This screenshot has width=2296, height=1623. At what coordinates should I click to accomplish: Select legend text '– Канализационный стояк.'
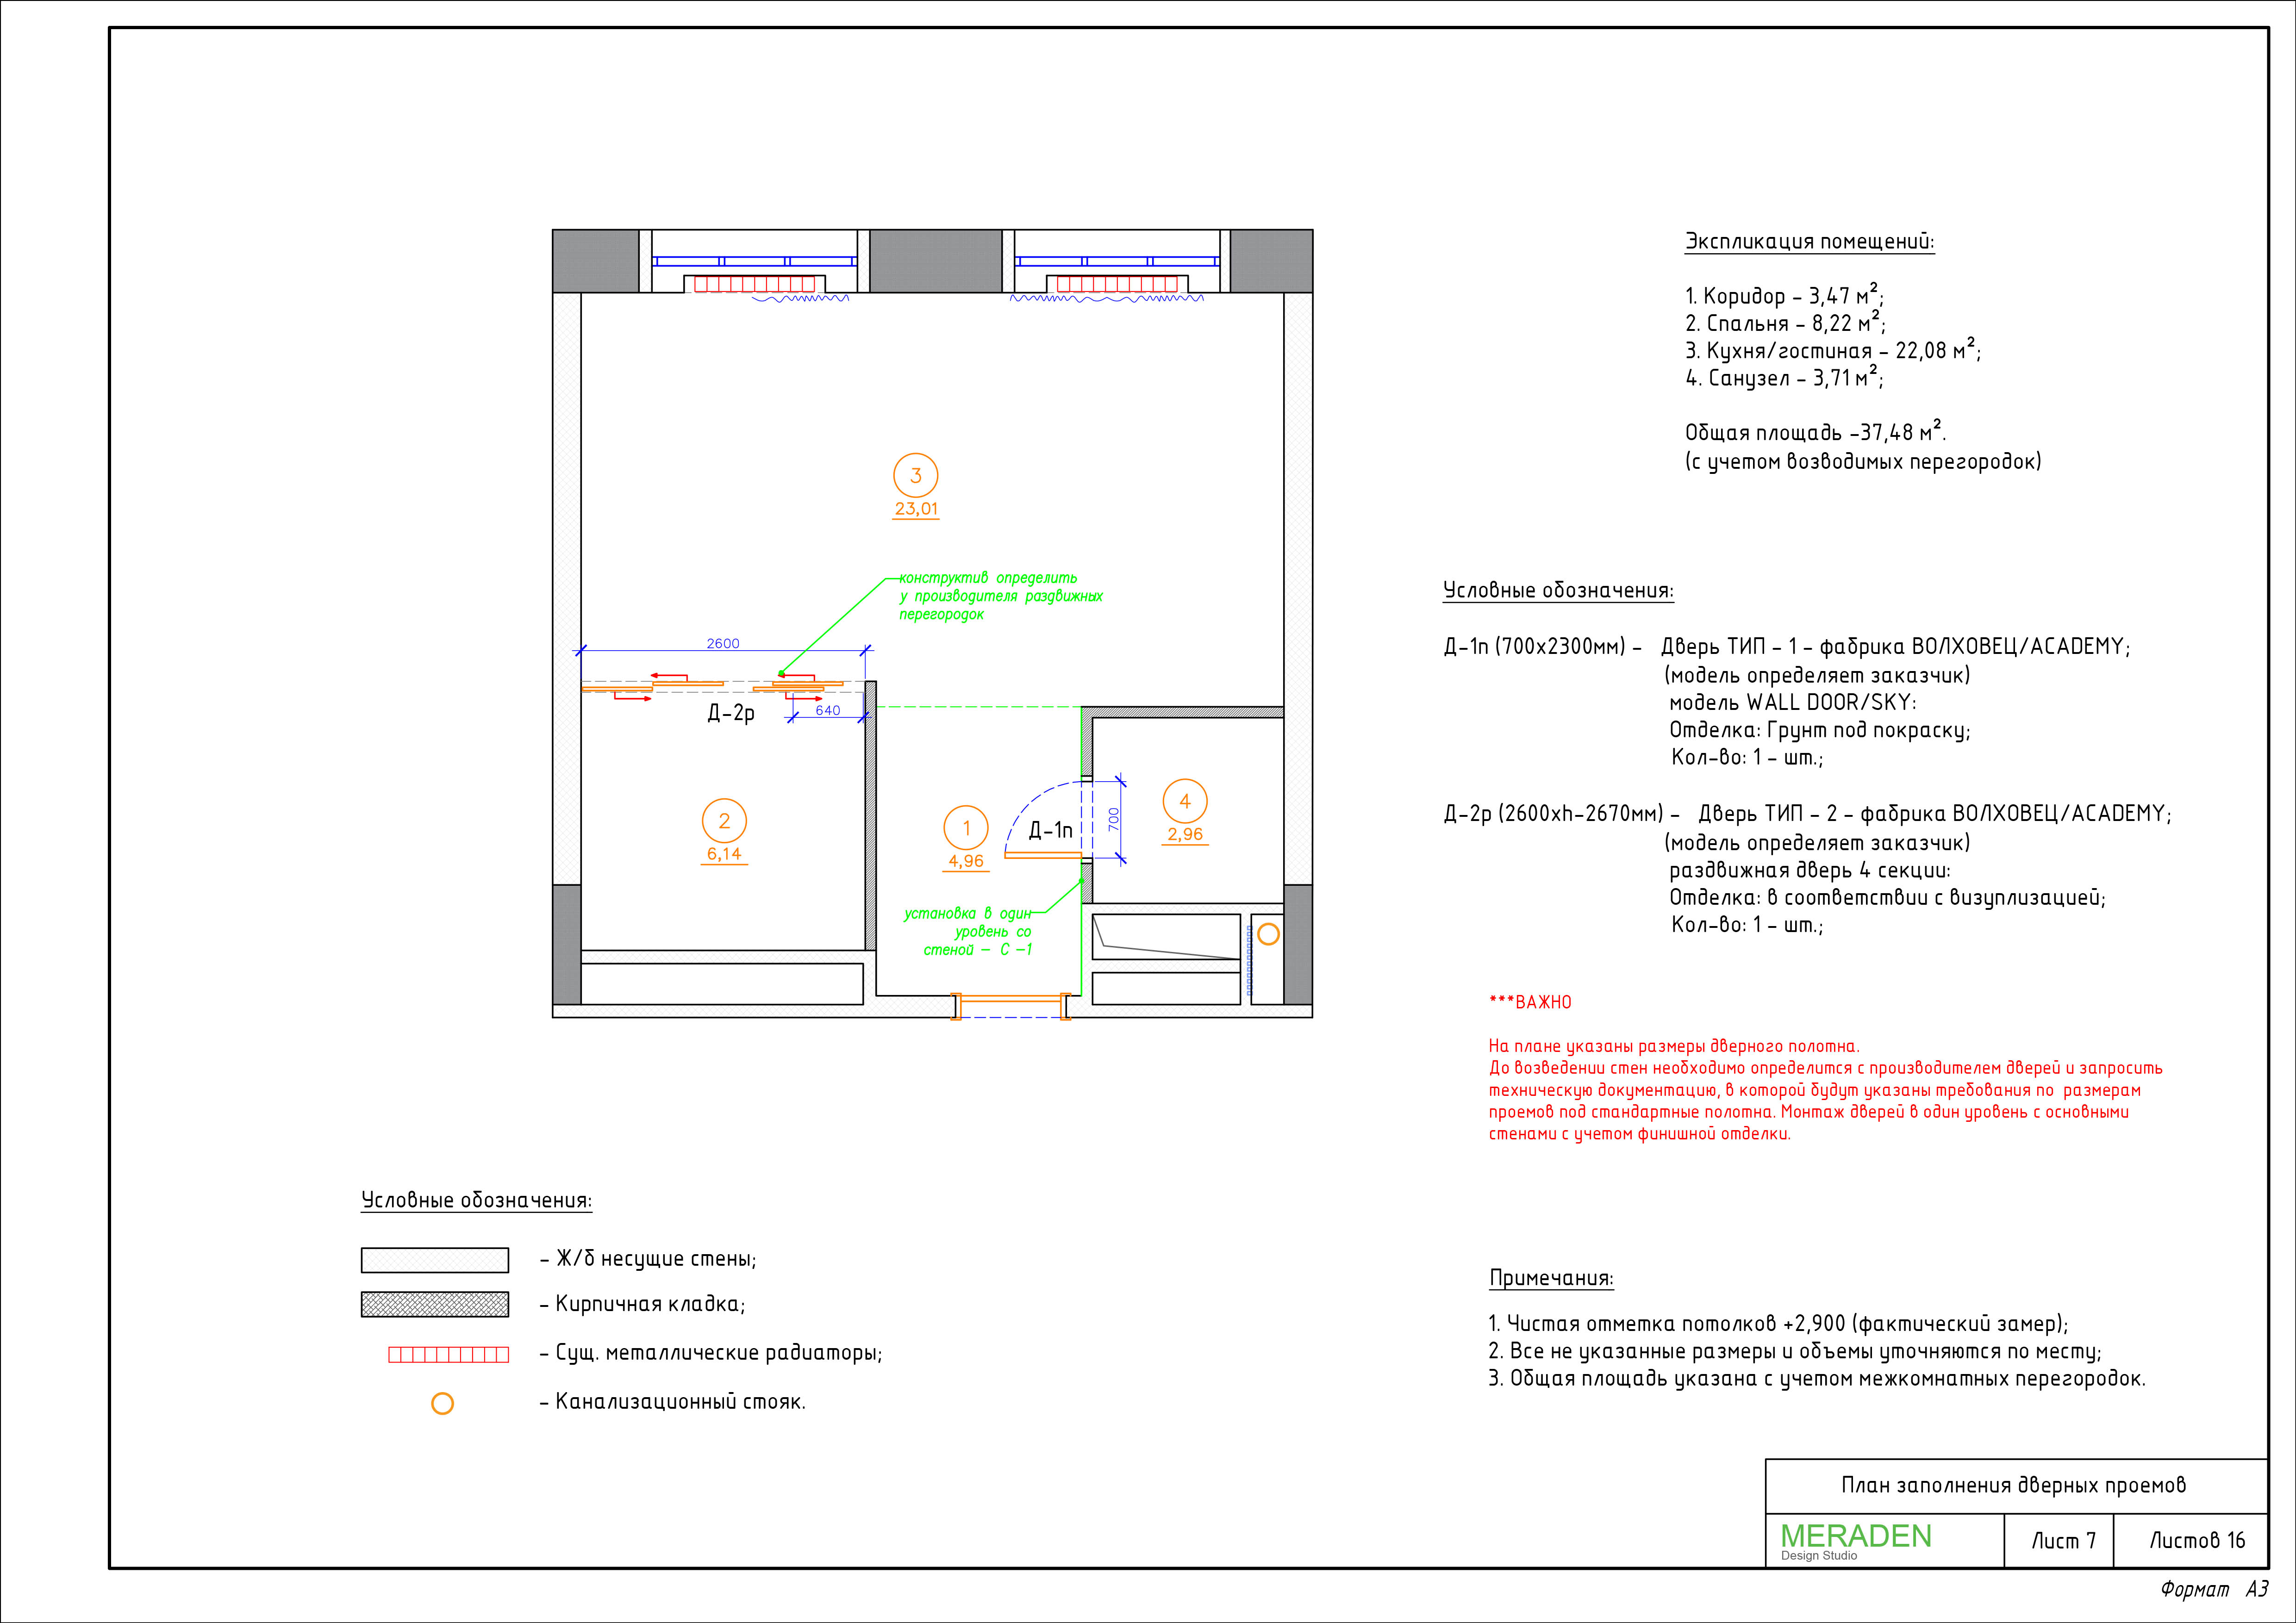point(672,1402)
